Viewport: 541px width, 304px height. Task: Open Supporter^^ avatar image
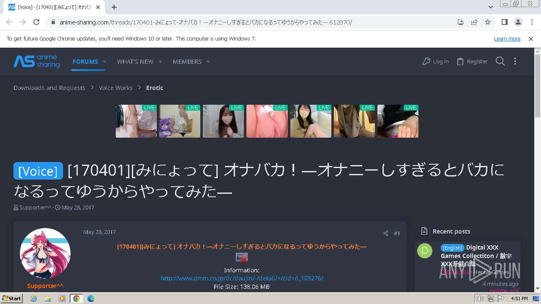point(45,253)
